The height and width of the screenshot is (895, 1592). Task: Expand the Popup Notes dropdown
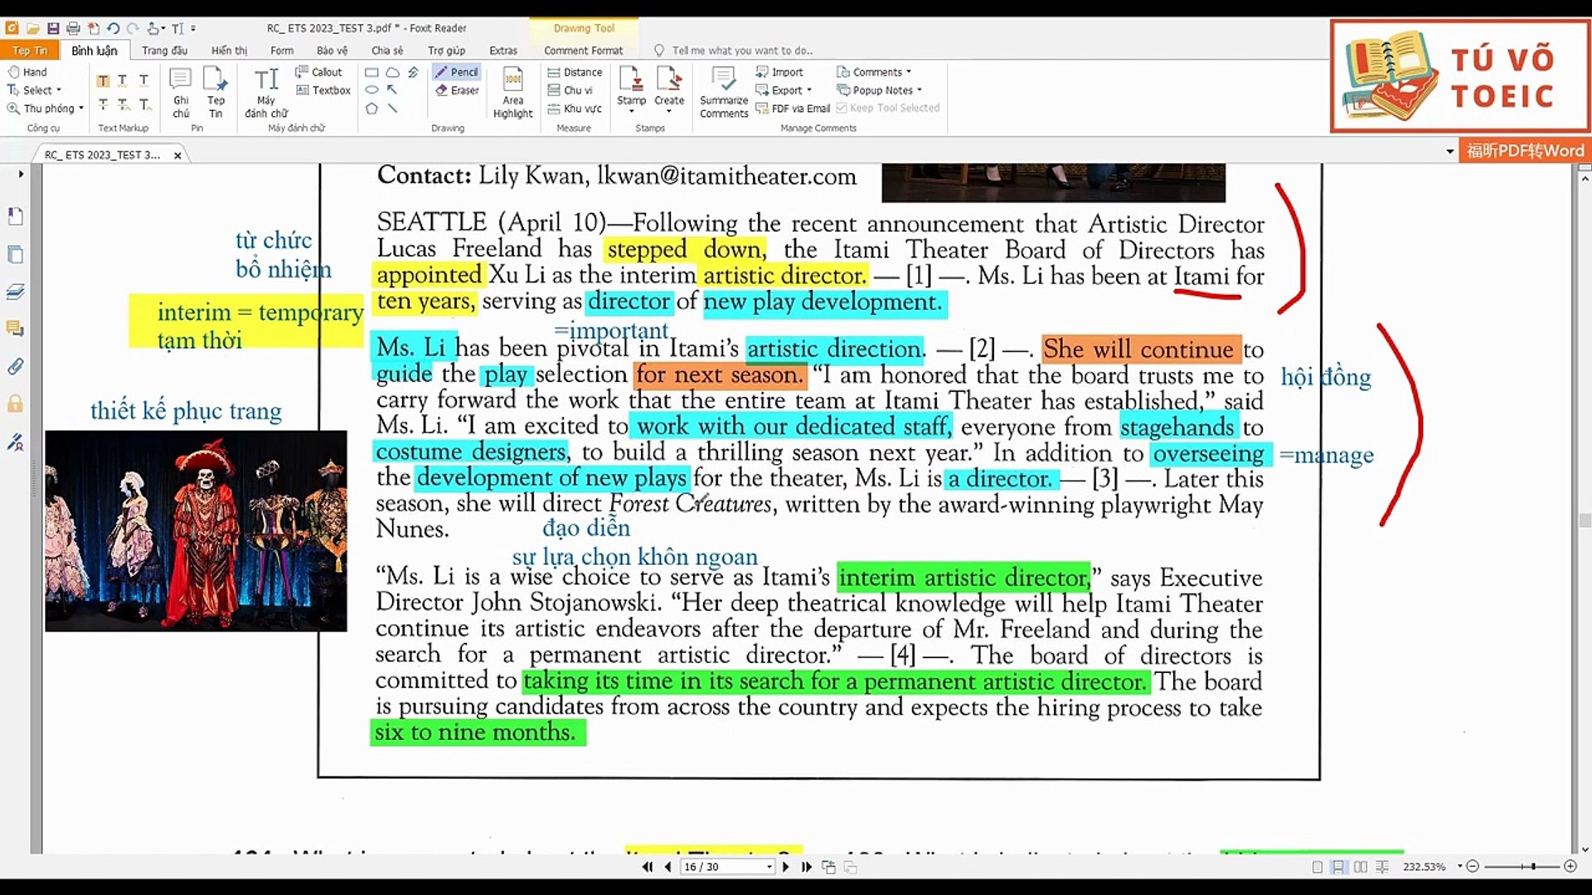(920, 90)
